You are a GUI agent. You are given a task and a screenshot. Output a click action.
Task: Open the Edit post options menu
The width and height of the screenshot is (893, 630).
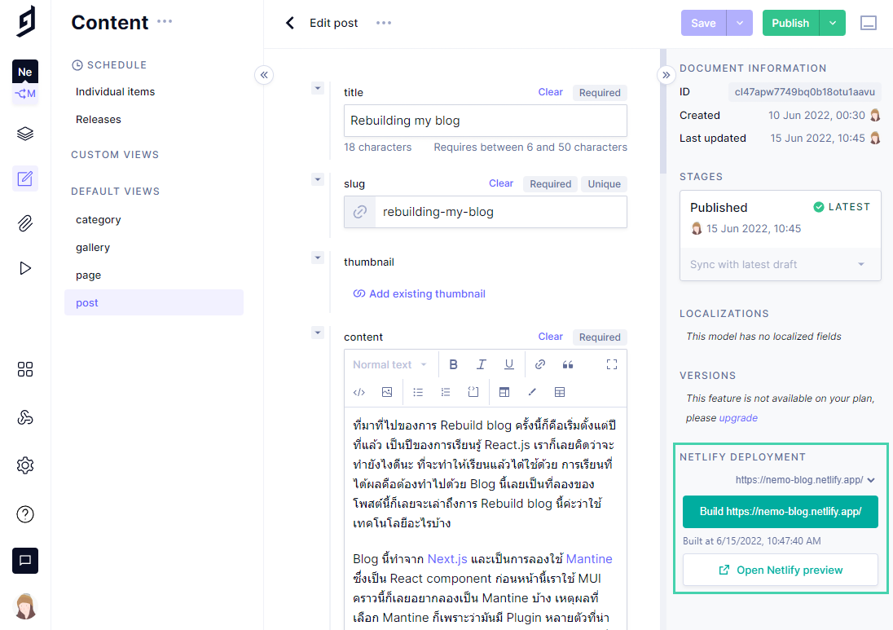[383, 23]
